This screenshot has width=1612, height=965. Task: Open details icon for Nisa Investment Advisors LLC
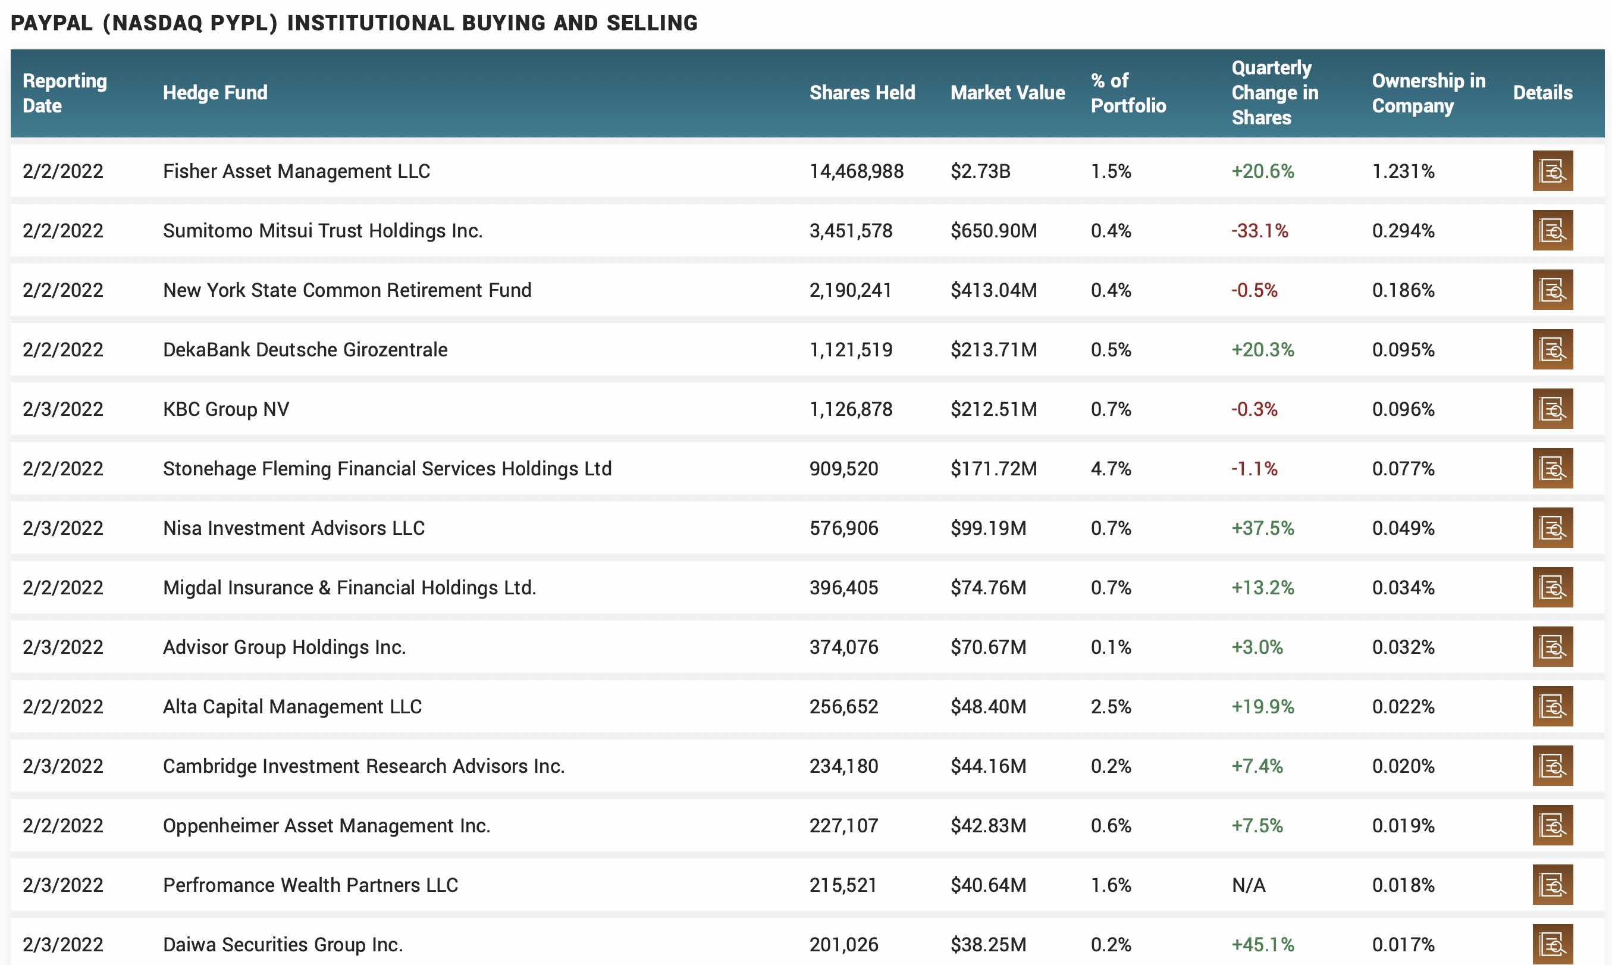[1552, 527]
